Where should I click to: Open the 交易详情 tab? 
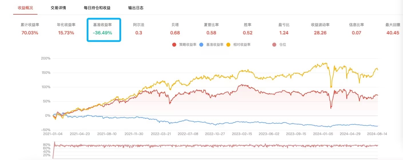[x=58, y=8]
